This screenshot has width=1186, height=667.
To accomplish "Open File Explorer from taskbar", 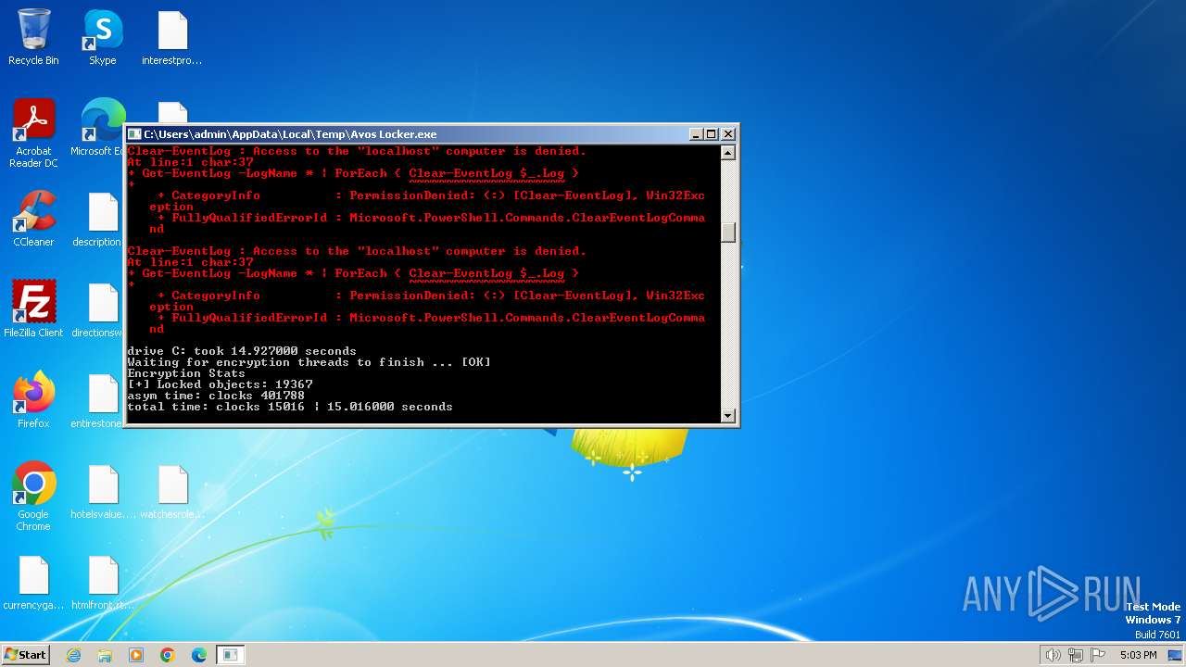I will tap(105, 655).
